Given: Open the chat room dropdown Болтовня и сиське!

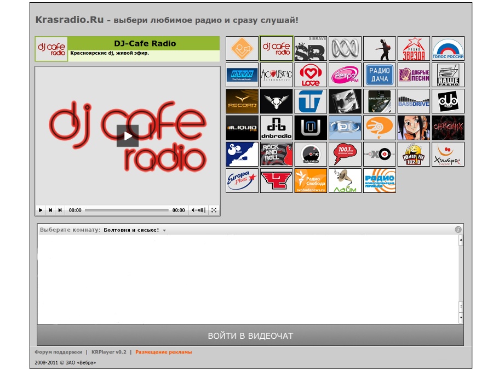Looking at the screenshot, I should tap(135, 230).
